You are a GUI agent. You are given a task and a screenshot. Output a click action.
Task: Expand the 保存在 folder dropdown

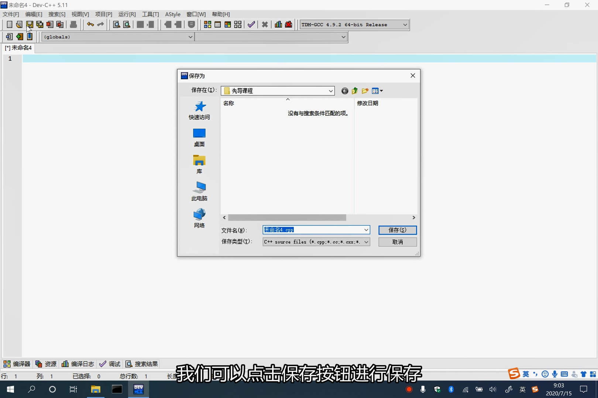(x=331, y=91)
